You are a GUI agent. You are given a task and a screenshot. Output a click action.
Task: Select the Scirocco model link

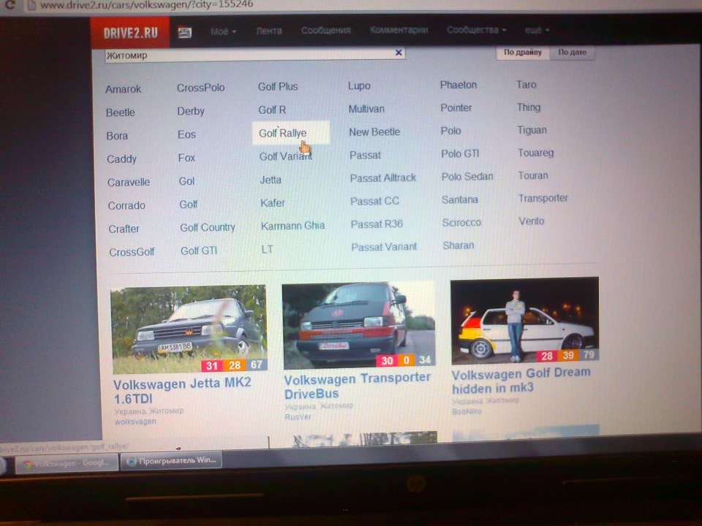(x=461, y=222)
